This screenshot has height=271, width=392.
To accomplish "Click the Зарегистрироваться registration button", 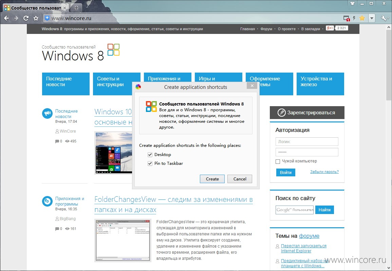I will coord(307,113).
